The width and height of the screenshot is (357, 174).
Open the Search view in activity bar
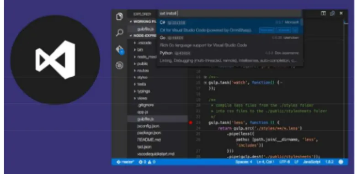click(119, 32)
